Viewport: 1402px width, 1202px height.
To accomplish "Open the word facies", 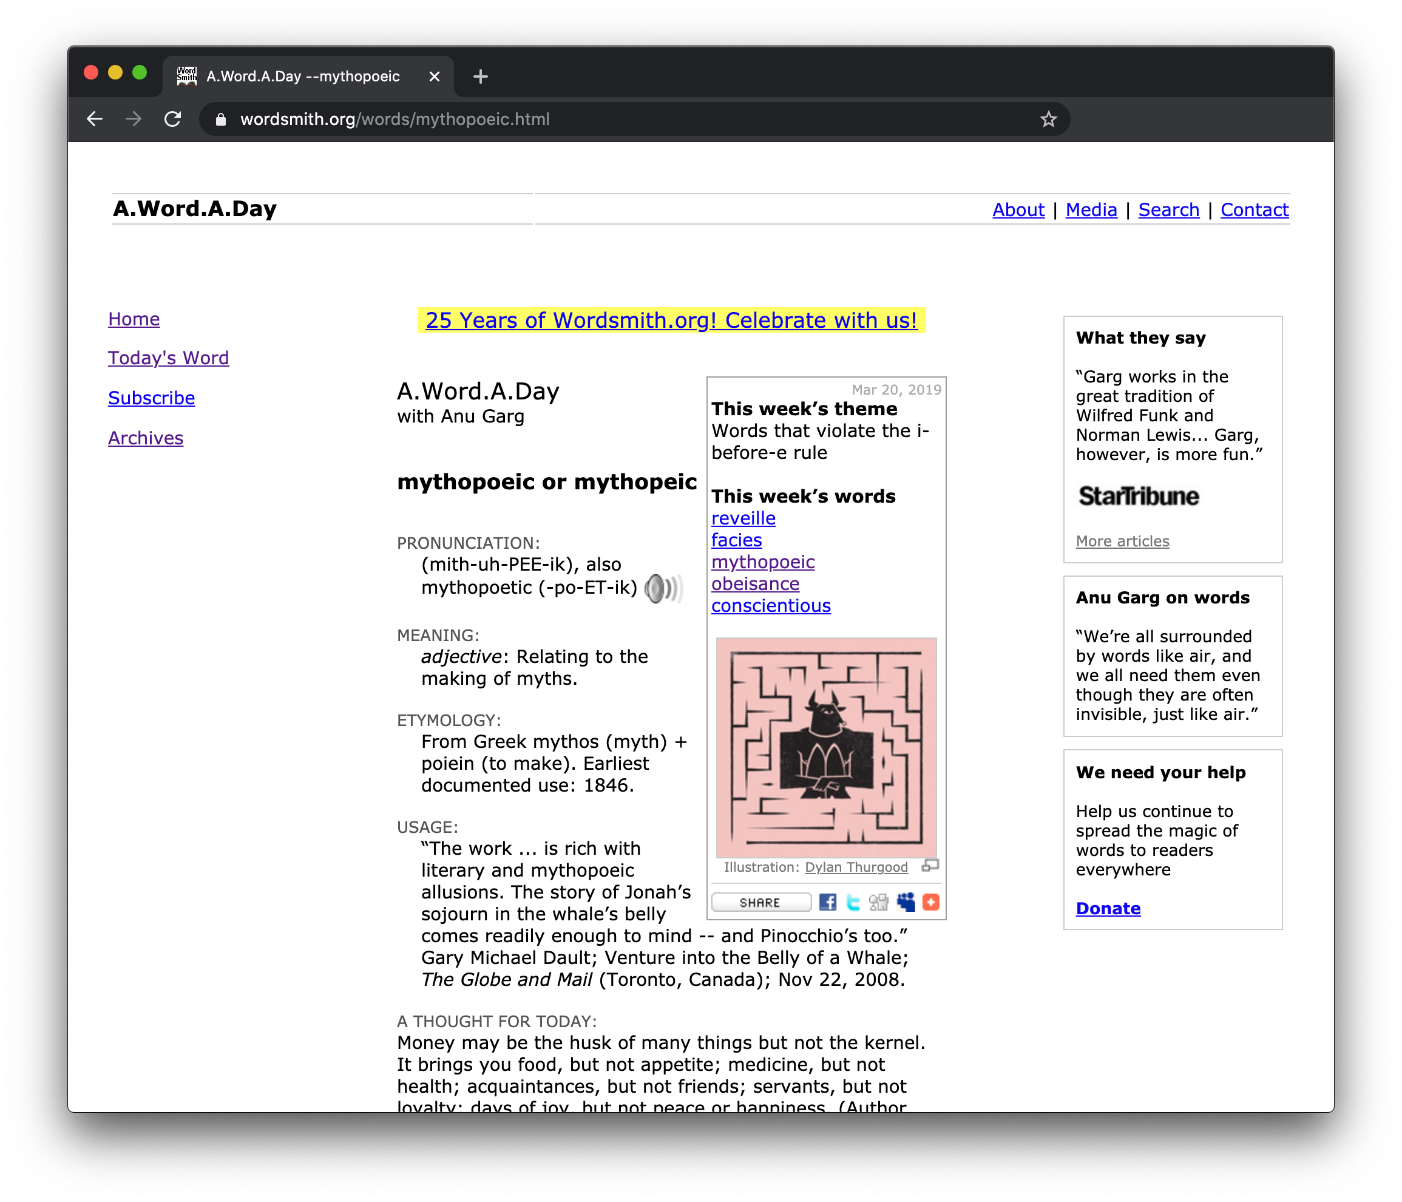I will pyautogui.click(x=736, y=540).
